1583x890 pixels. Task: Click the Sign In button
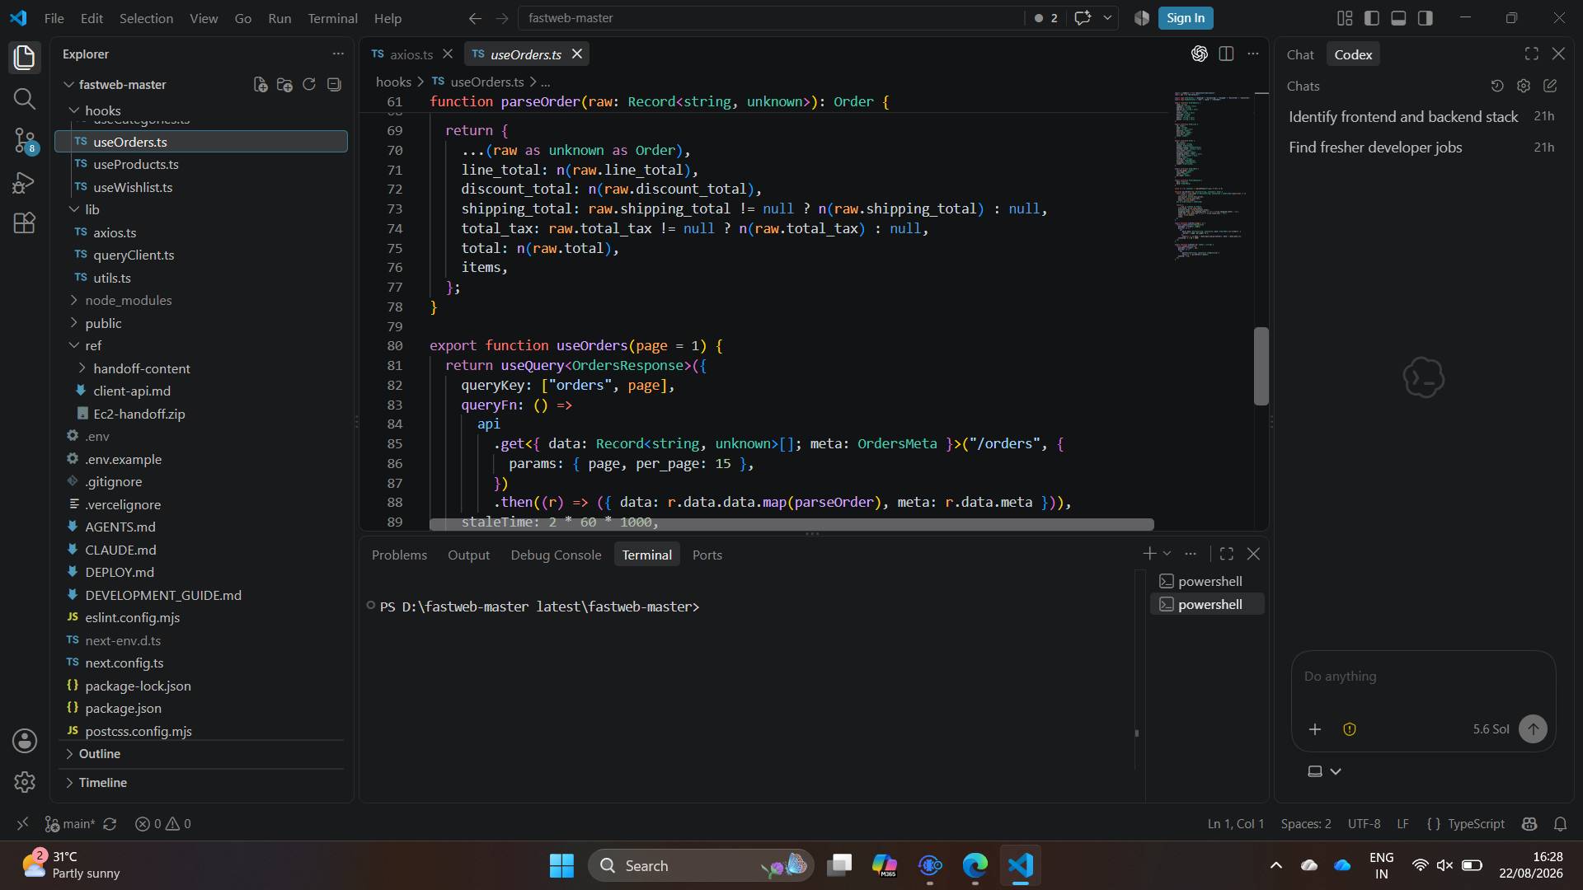pos(1186,18)
